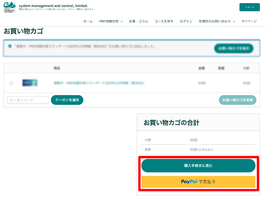Proceed with 購入手続きに進む button
266x205 pixels.
click(x=198, y=165)
